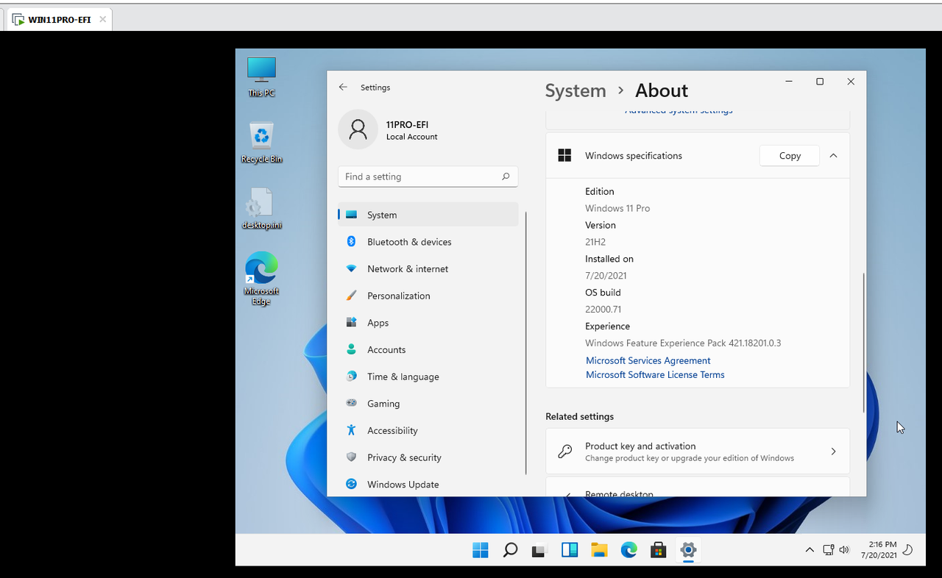This screenshot has height=578, width=942.
Task: Open Microsoft Services Agreement link
Action: 648,360
